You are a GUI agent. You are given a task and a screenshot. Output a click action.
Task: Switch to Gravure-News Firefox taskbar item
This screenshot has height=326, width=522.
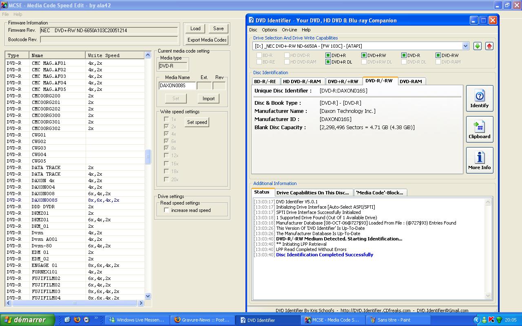click(x=202, y=320)
